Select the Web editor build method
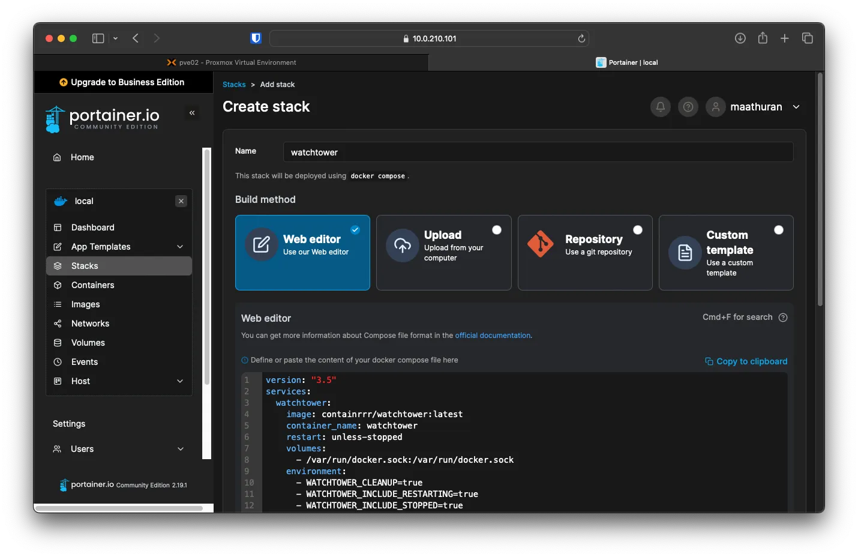This screenshot has height=557, width=858. point(302,253)
